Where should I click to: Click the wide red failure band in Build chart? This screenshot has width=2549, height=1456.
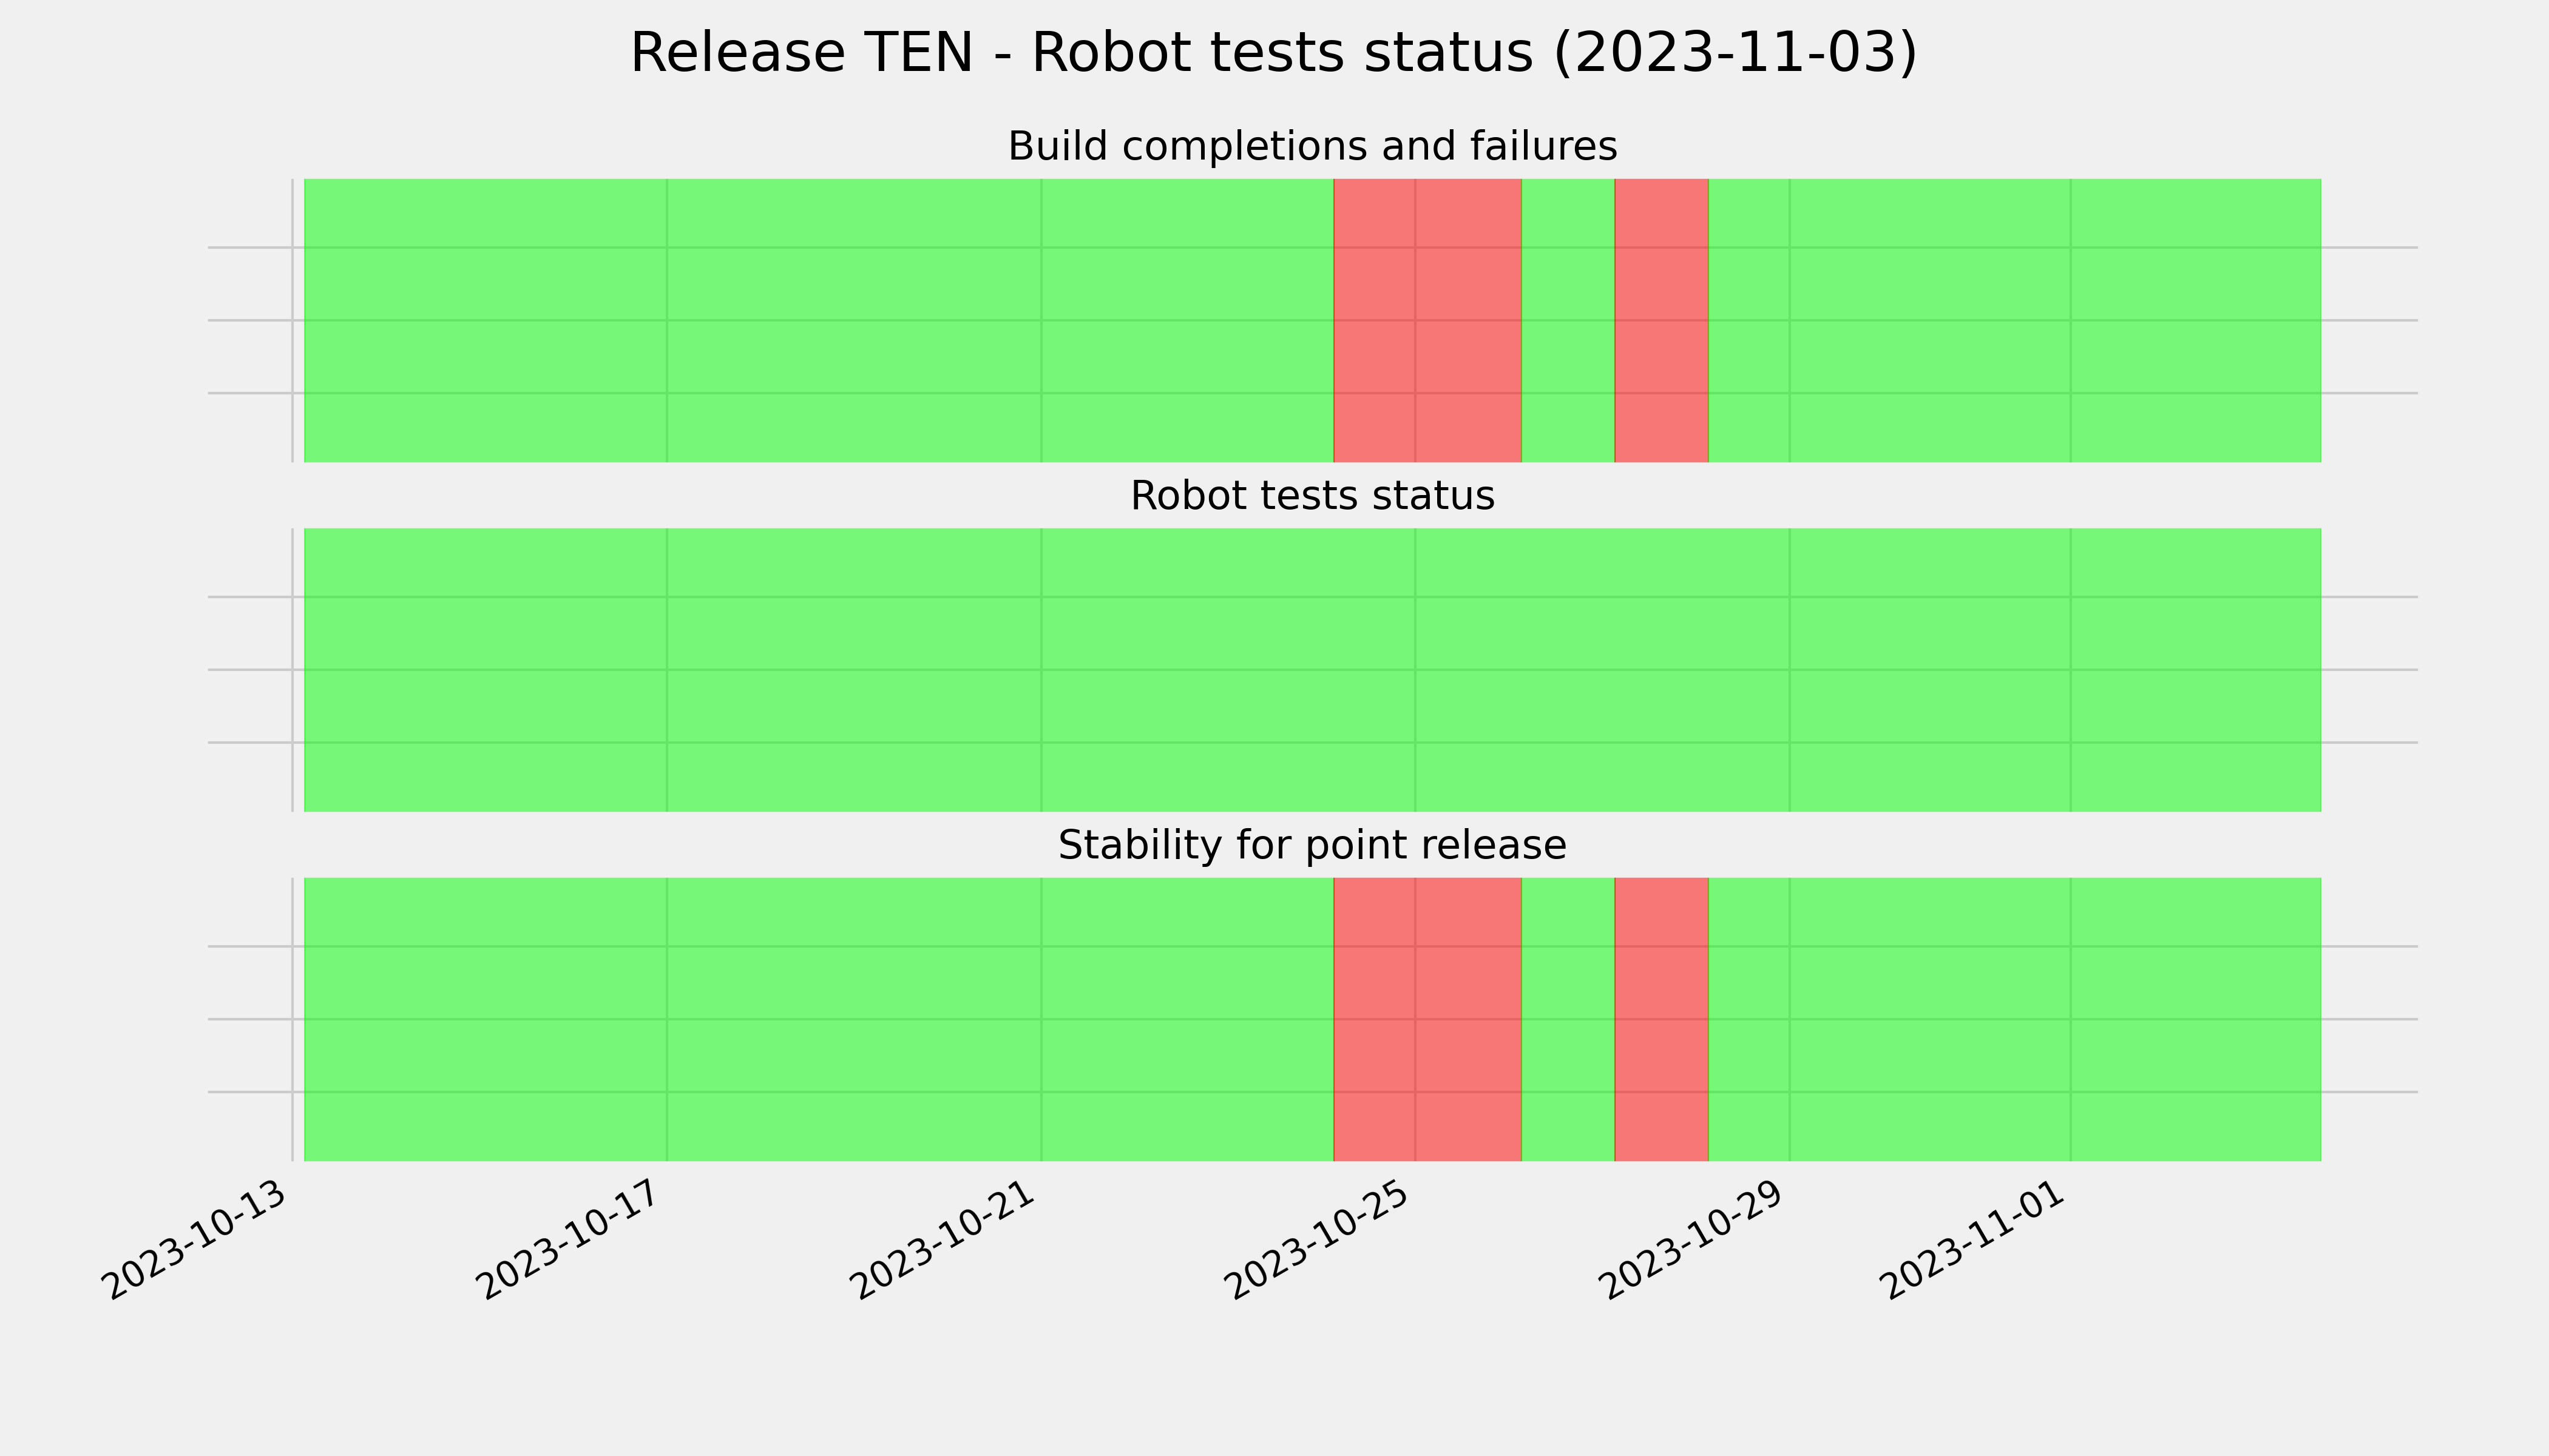coord(1427,320)
